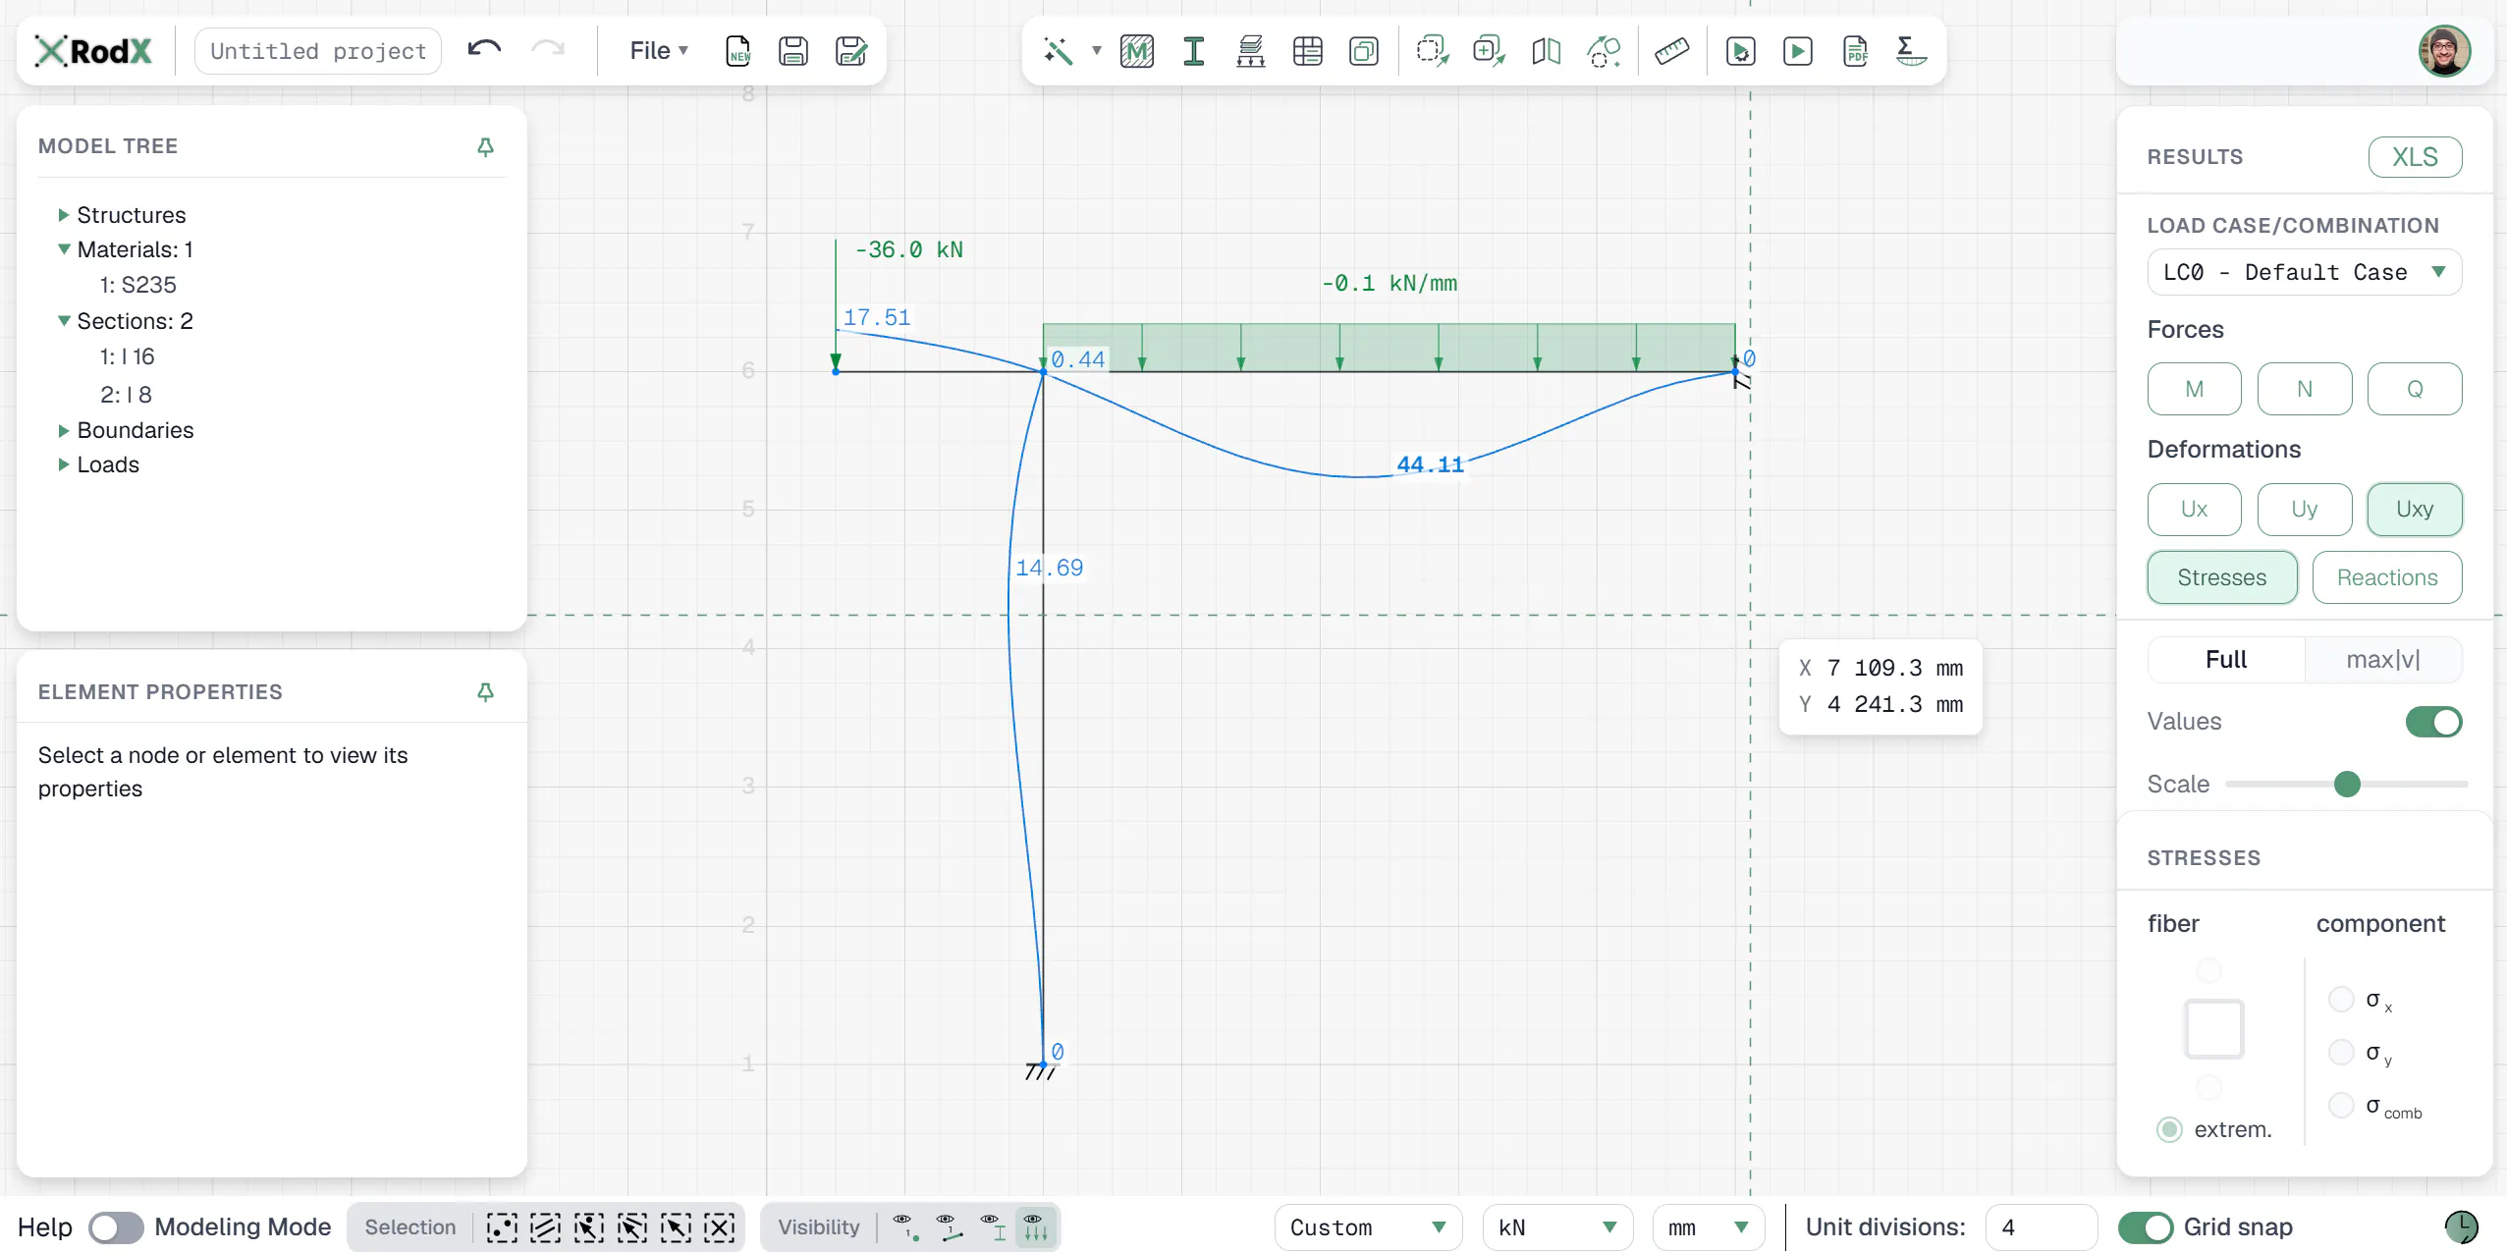
Task: Open the I-beam sections tool
Action: pyautogui.click(x=1193, y=51)
